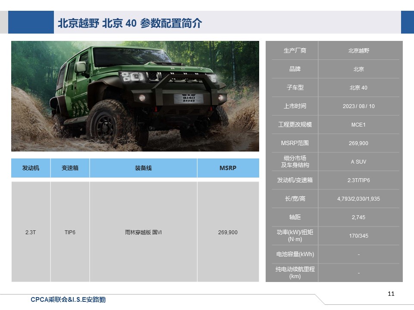The height and width of the screenshot is (310, 414).
Task: Select the 269,900 price in the MSRP column
Action: pyautogui.click(x=228, y=232)
